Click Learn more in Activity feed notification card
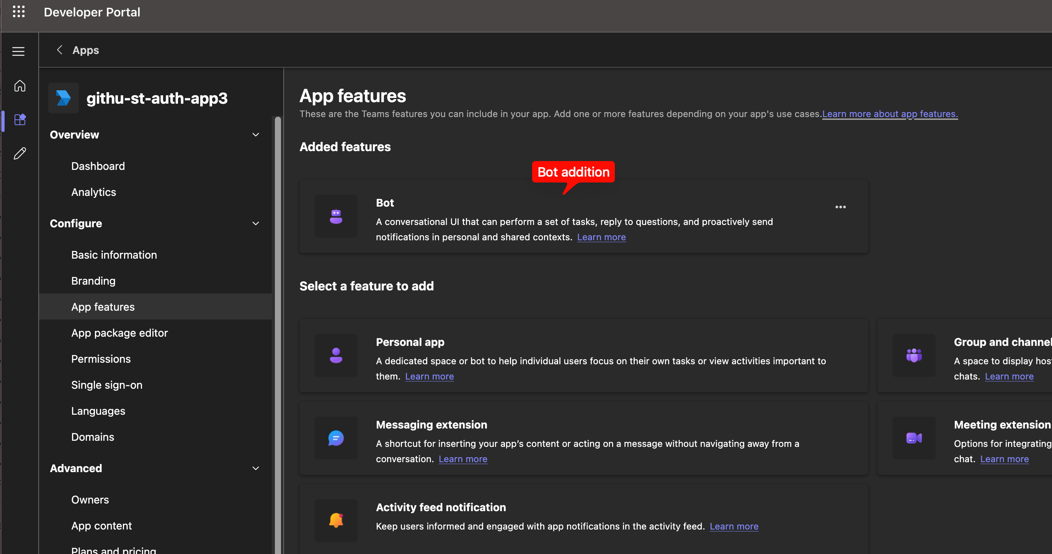Screen dimensions: 1052x554 734,526
